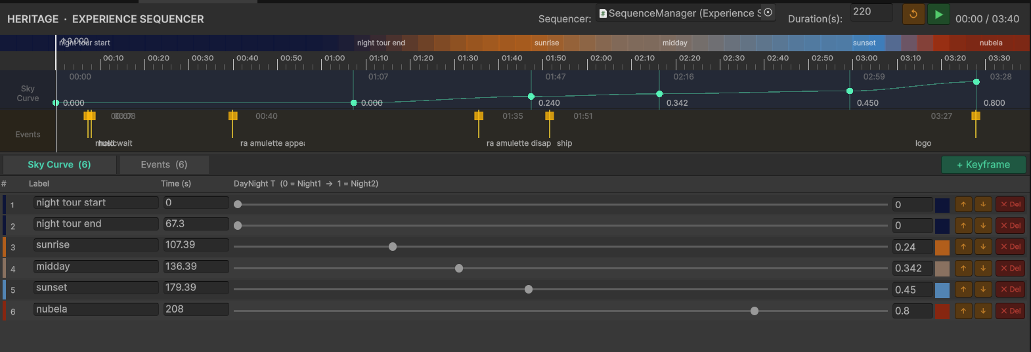This screenshot has height=352, width=1031.
Task: Edit the label field 'sunrise'
Action: (96, 245)
